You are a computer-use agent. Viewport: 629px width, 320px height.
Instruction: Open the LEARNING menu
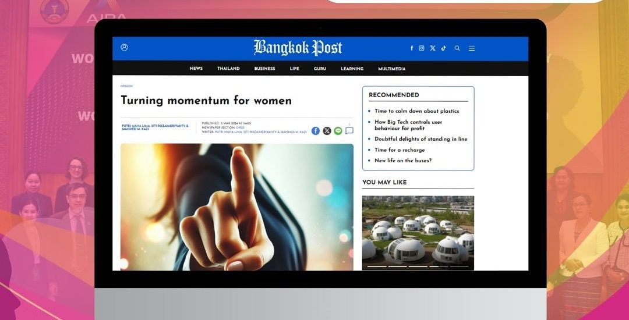coord(352,69)
